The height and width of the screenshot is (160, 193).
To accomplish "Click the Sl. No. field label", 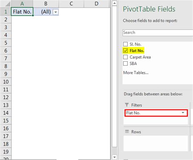I will click(136, 44).
